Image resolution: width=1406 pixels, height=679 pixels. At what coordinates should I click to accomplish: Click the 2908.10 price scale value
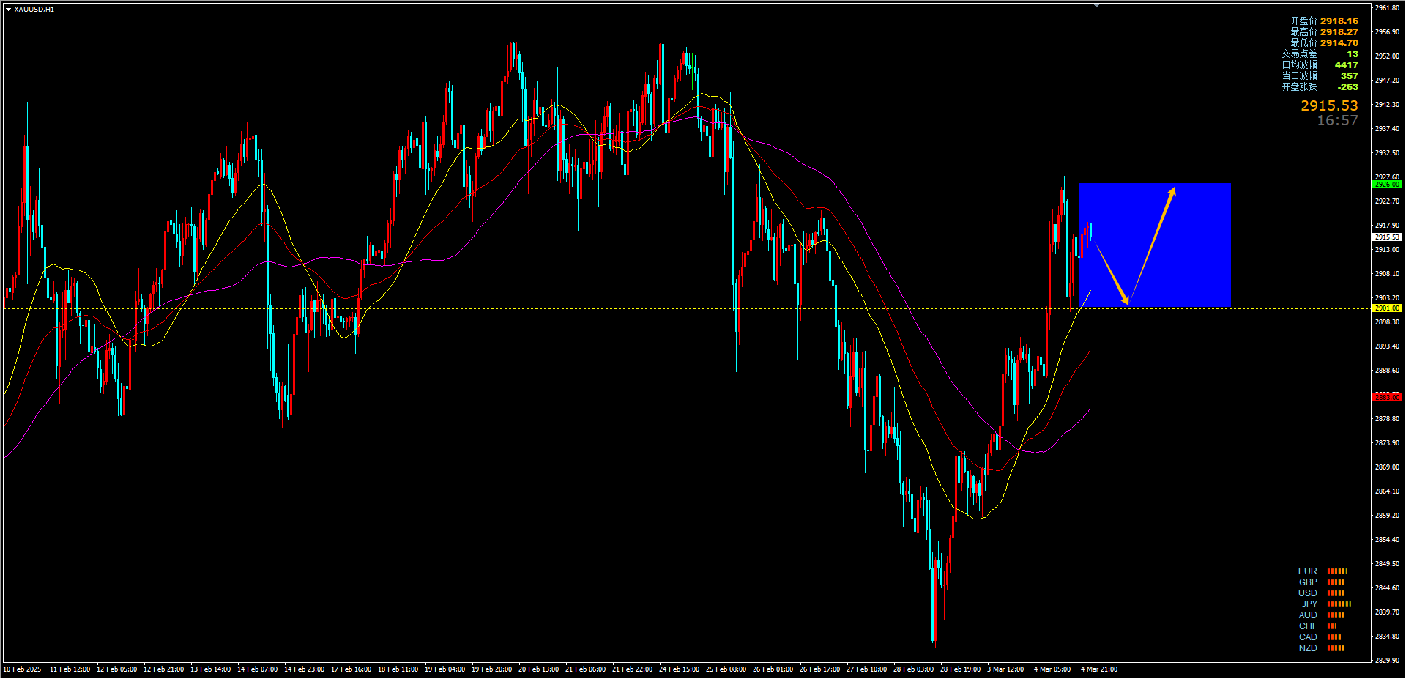coord(1388,274)
